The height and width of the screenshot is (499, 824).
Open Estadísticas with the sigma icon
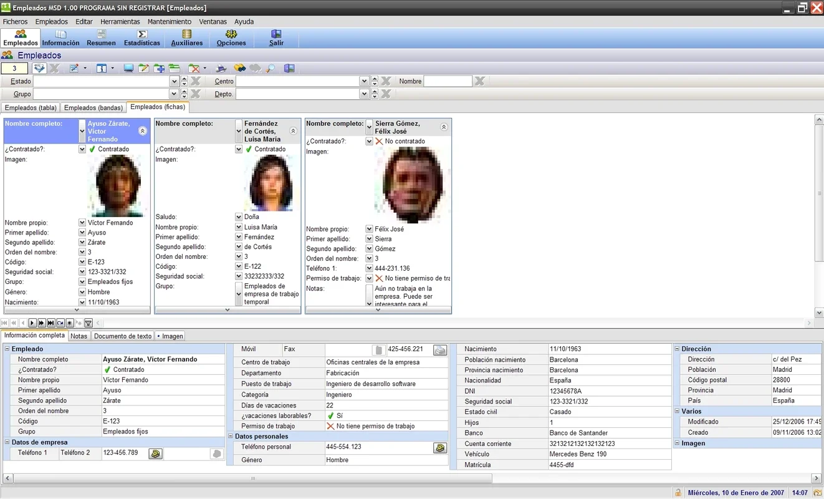(x=142, y=38)
